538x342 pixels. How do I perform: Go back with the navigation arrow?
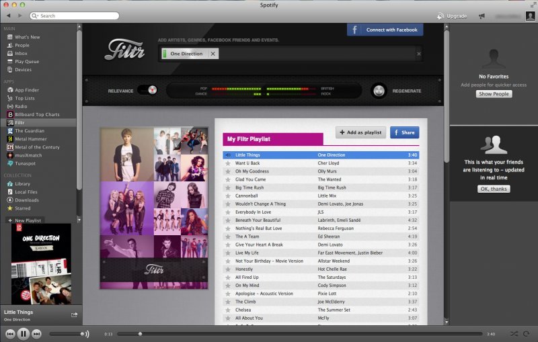point(8,15)
